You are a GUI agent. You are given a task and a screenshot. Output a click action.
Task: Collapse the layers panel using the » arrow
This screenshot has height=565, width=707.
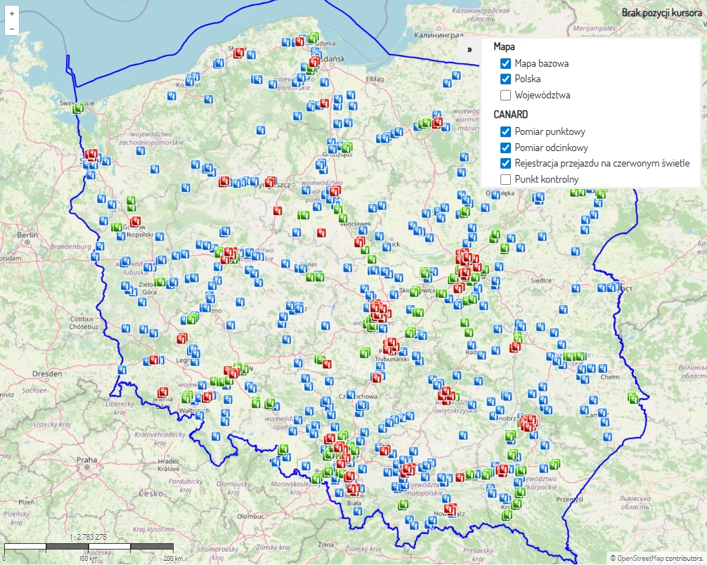469,50
